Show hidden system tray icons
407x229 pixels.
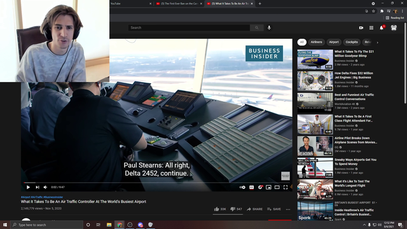click(x=364, y=225)
